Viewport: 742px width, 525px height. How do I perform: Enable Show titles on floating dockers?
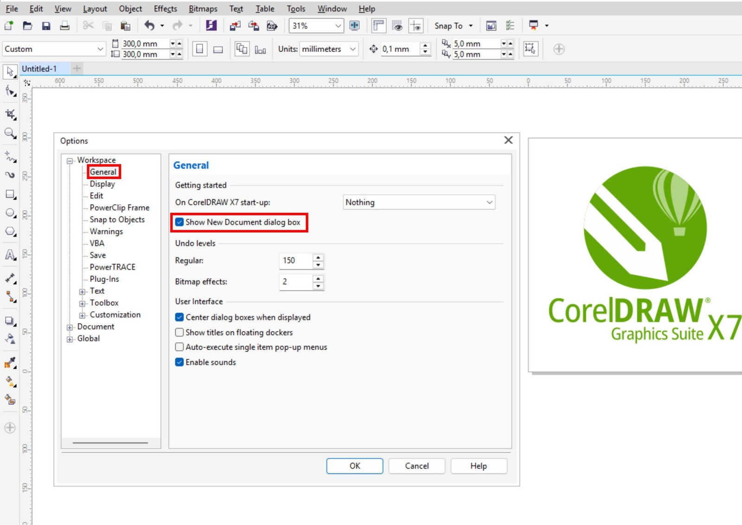[x=179, y=332]
